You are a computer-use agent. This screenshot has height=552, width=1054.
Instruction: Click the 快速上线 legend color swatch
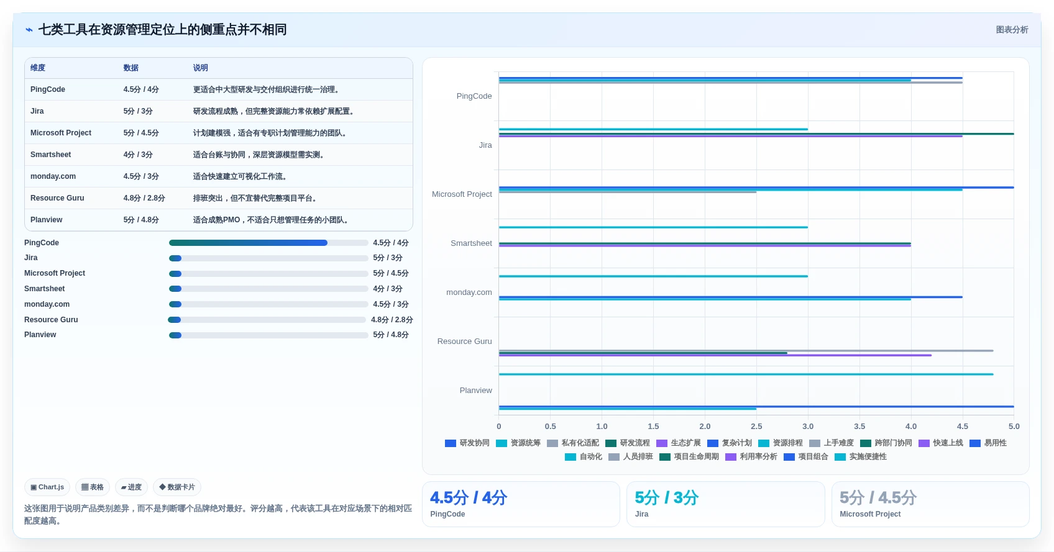pyautogui.click(x=924, y=443)
